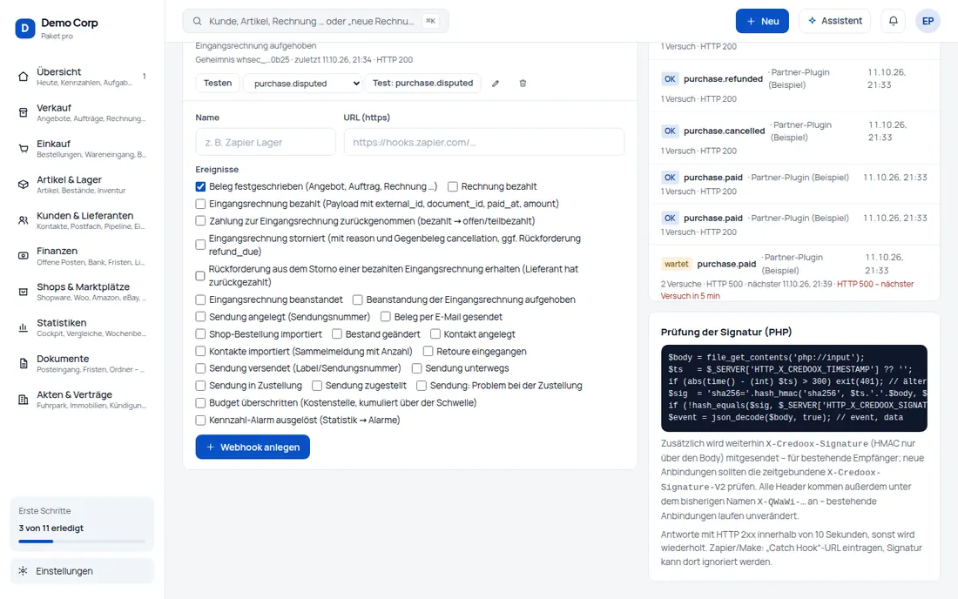Click the PHP signature code block

tap(793, 388)
